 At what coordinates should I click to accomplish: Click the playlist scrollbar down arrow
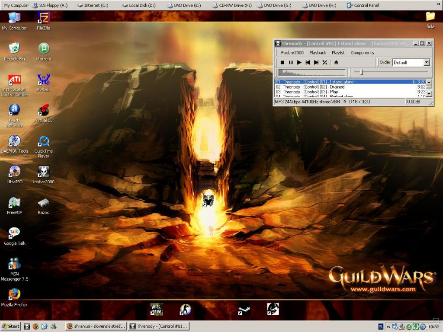pos(429,93)
